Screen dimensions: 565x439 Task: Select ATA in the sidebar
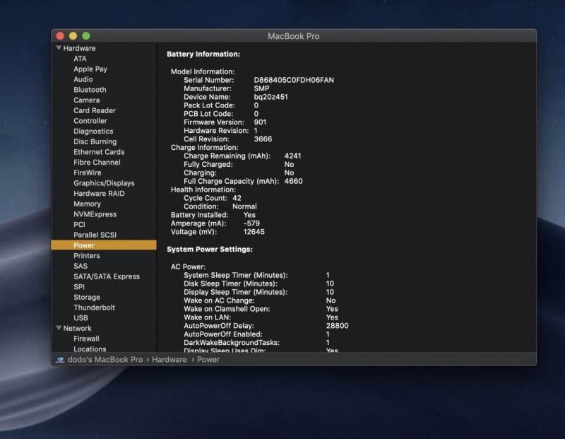80,59
